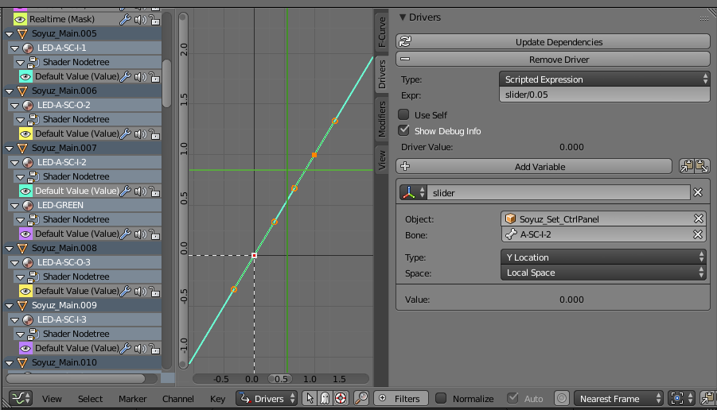The height and width of the screenshot is (410, 717).
Task: Click the lock icon on the LED-GREEN Default Value channel
Action: 154,234
